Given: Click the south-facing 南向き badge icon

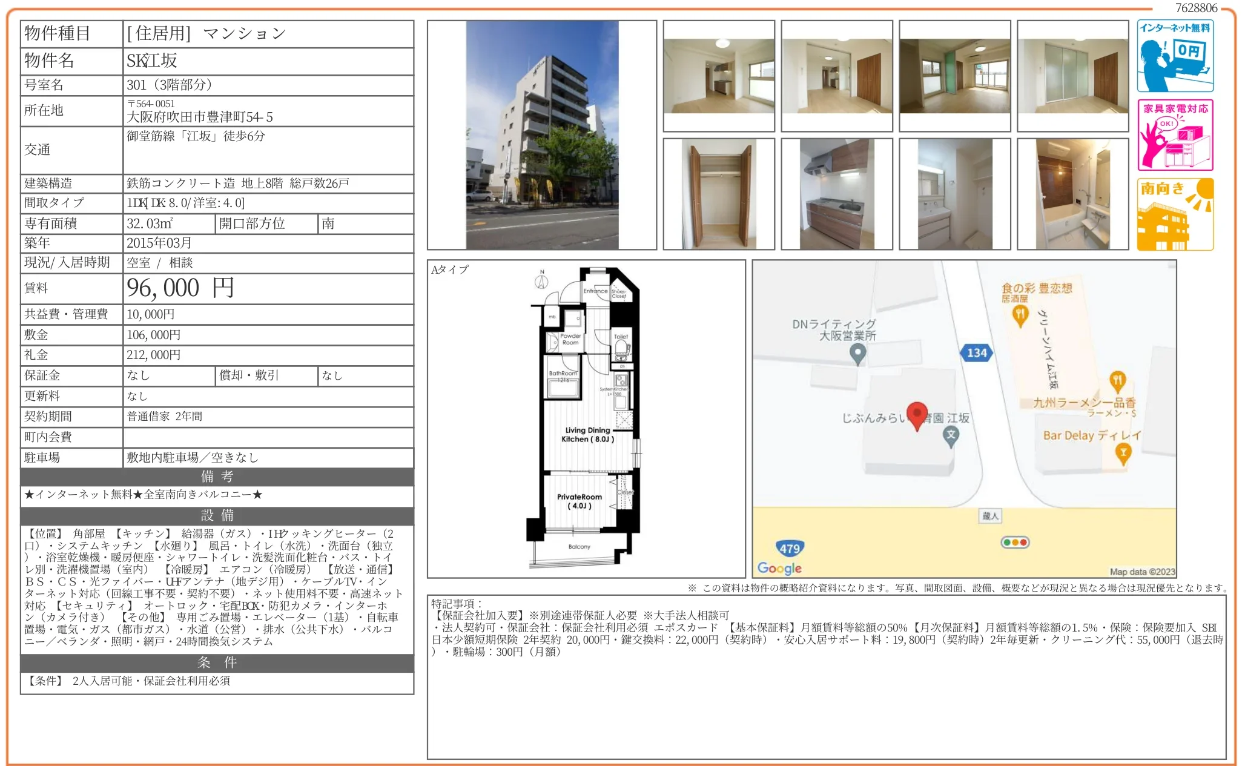Looking at the screenshot, I should (x=1175, y=214).
